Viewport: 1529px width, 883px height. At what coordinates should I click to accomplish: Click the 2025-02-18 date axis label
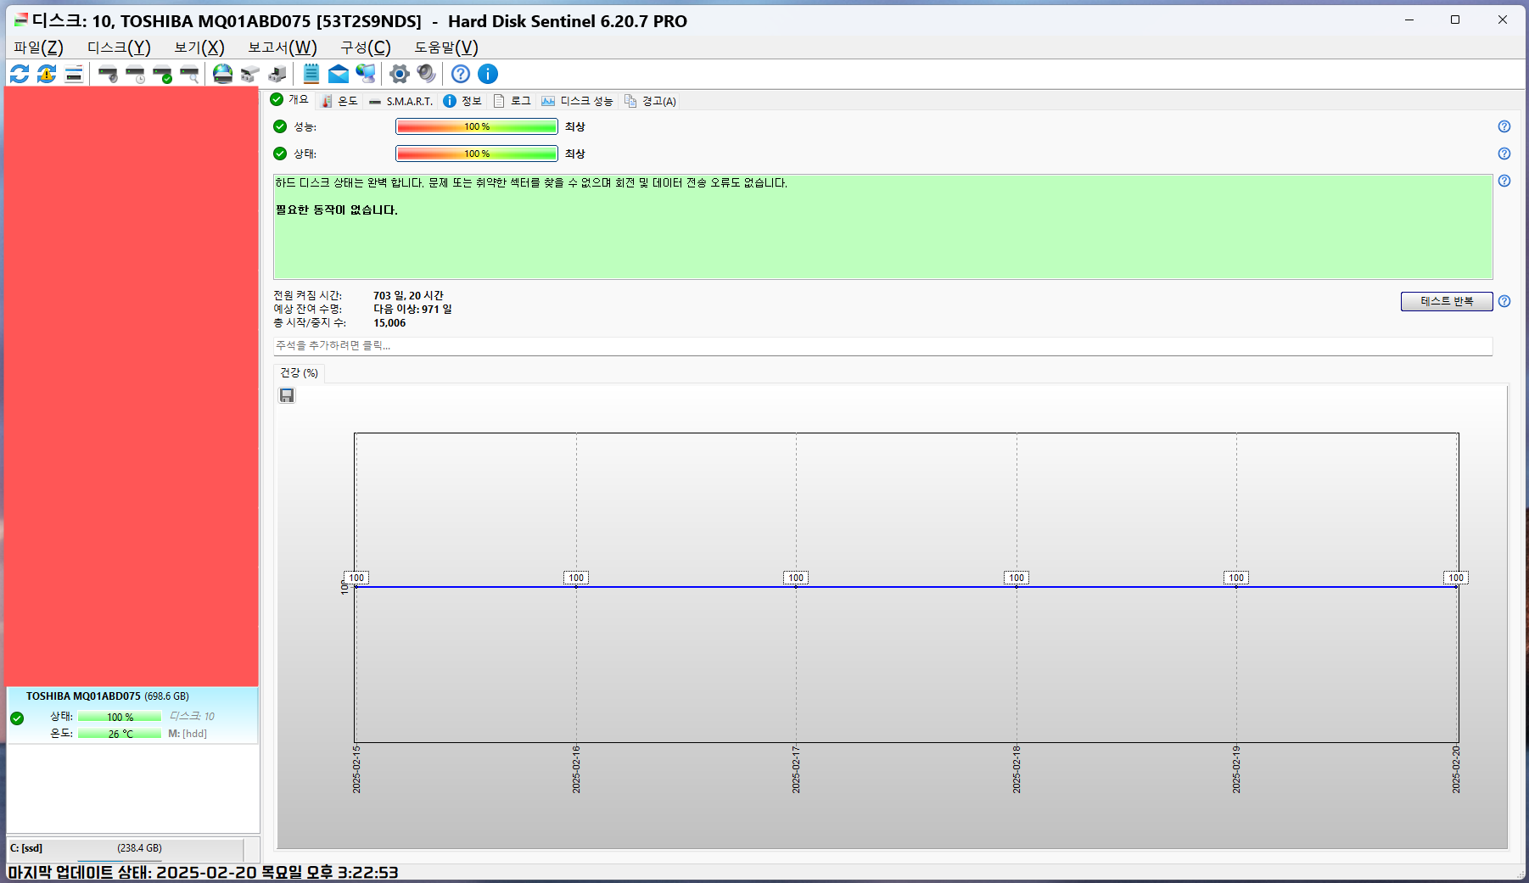[1017, 769]
